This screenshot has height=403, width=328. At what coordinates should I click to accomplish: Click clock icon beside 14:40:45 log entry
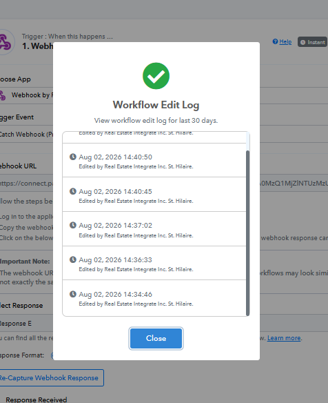click(73, 191)
